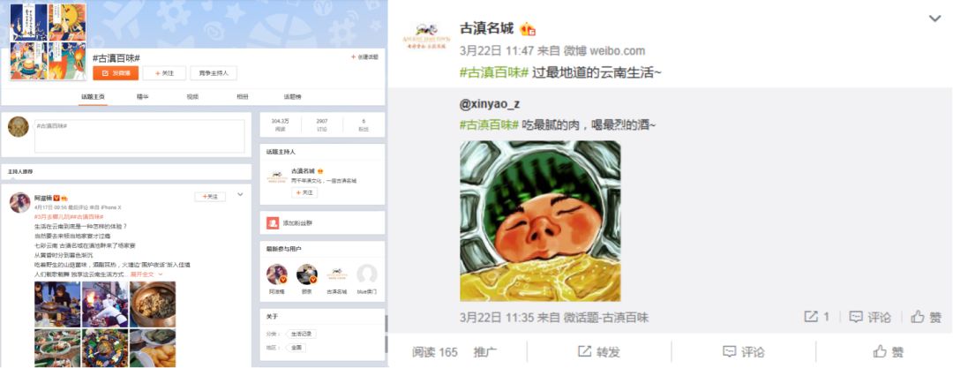Click the 竞争主持人 button

tap(214, 73)
